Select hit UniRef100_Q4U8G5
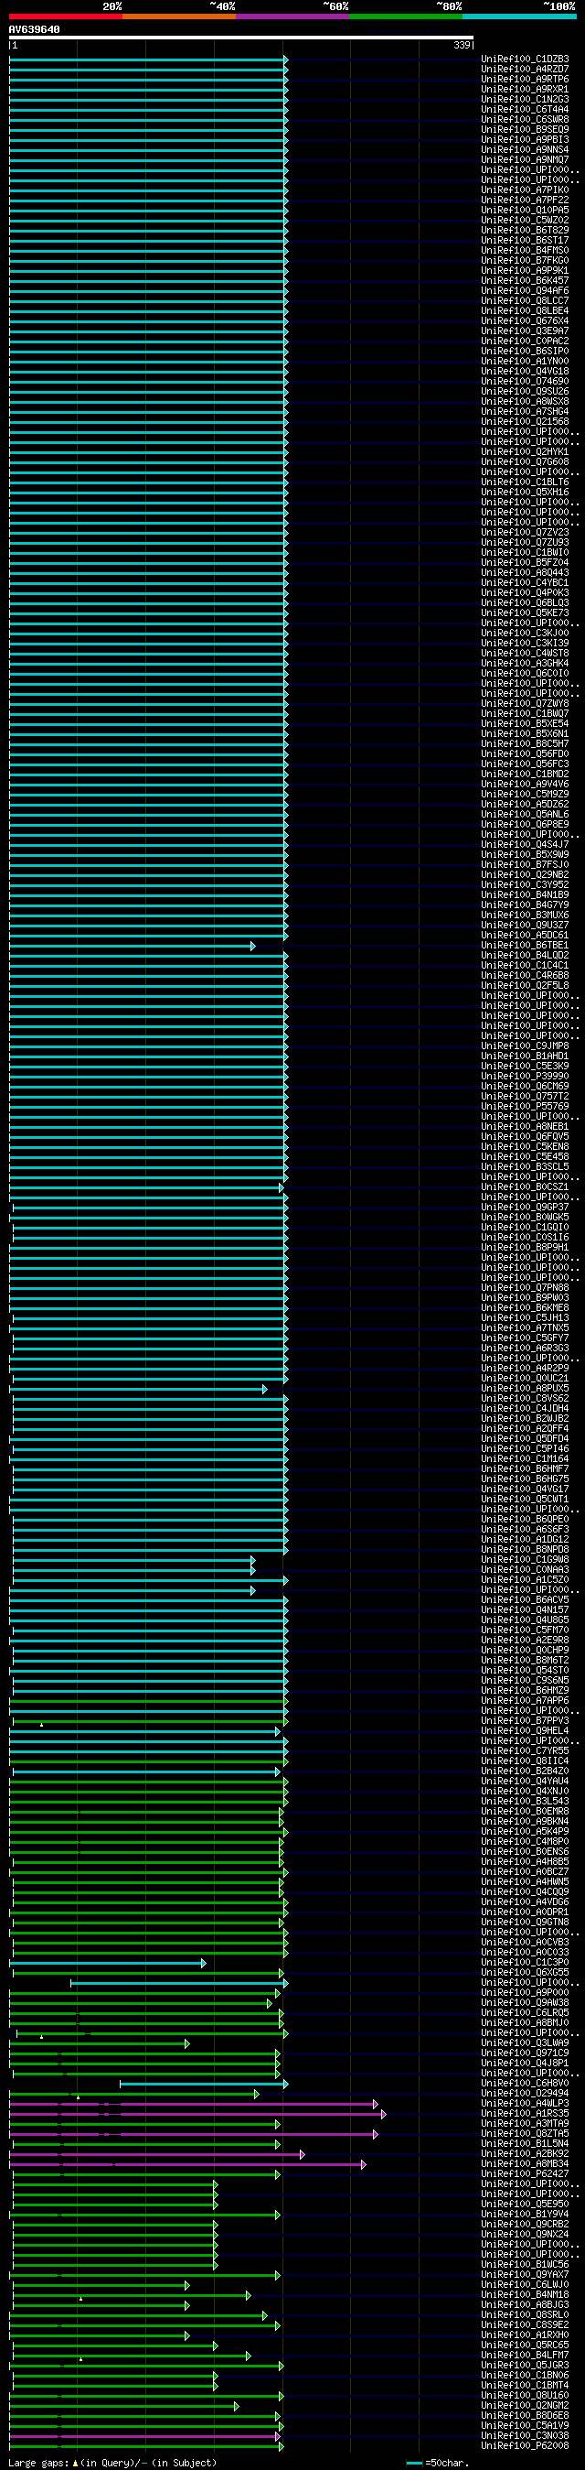Image resolution: width=585 pixels, height=2470 pixels. pos(525,1620)
